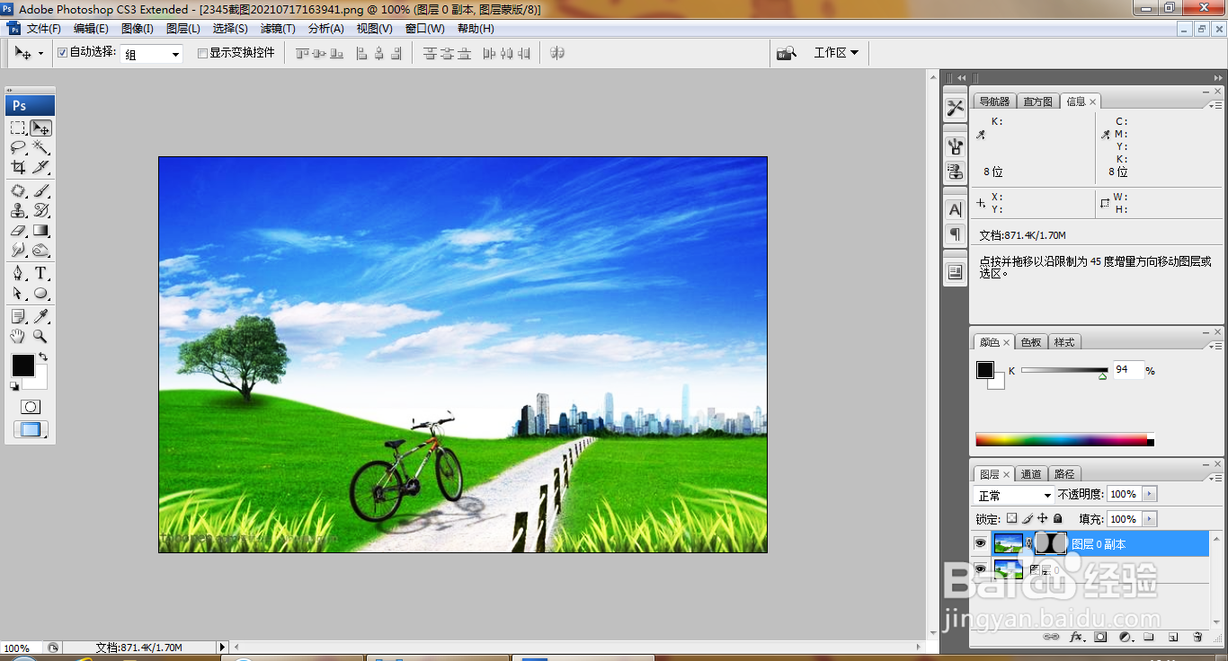Open Layers panel options menu
This screenshot has width=1228, height=661.
coord(1215,478)
